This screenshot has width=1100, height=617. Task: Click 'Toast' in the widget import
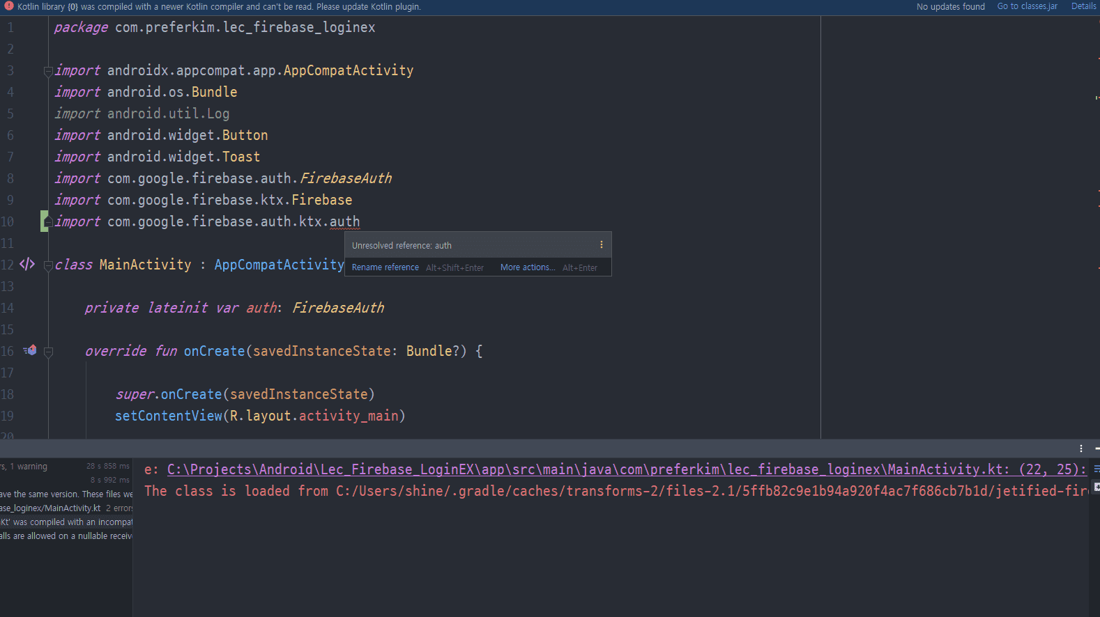pos(241,157)
